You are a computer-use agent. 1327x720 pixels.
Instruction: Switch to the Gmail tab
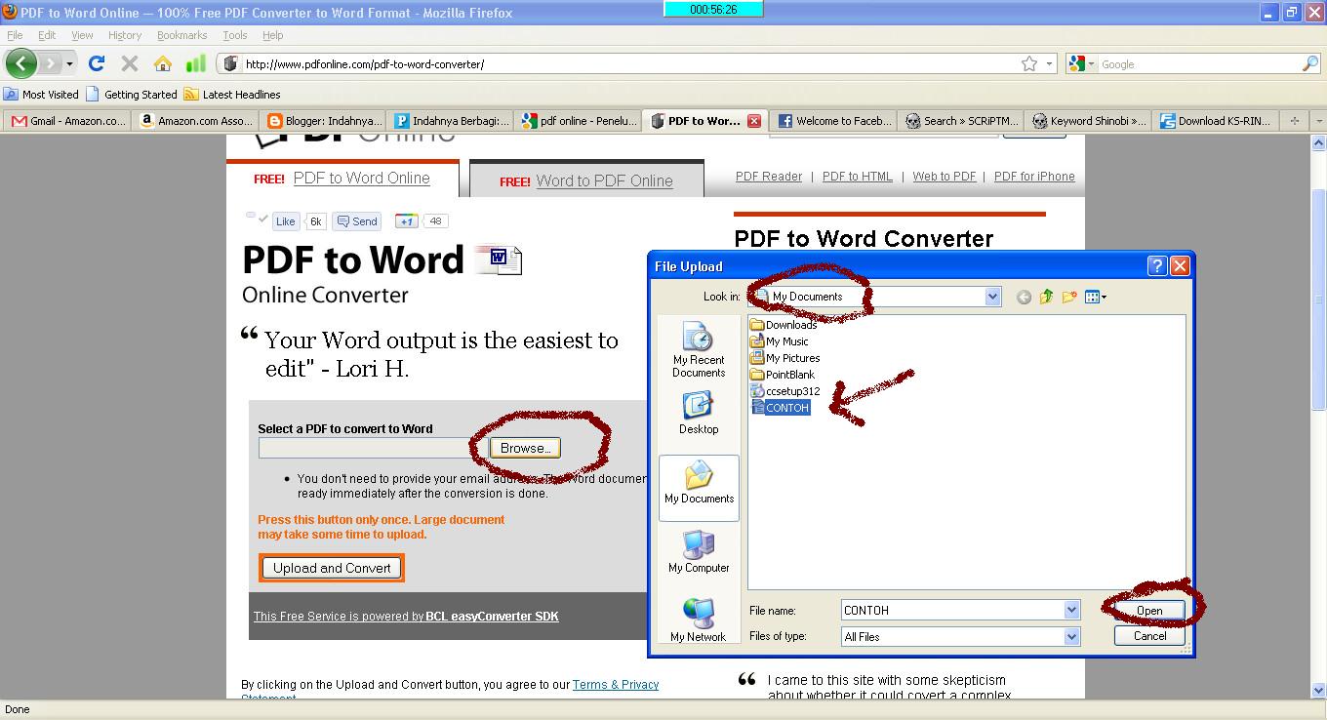[x=67, y=121]
